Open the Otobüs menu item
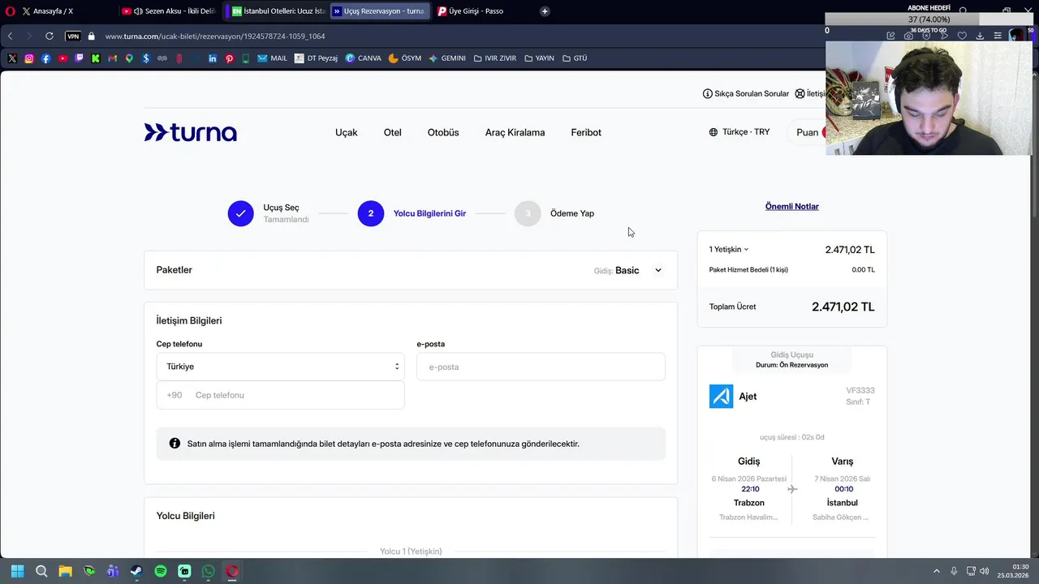1039x584 pixels. coord(443,132)
